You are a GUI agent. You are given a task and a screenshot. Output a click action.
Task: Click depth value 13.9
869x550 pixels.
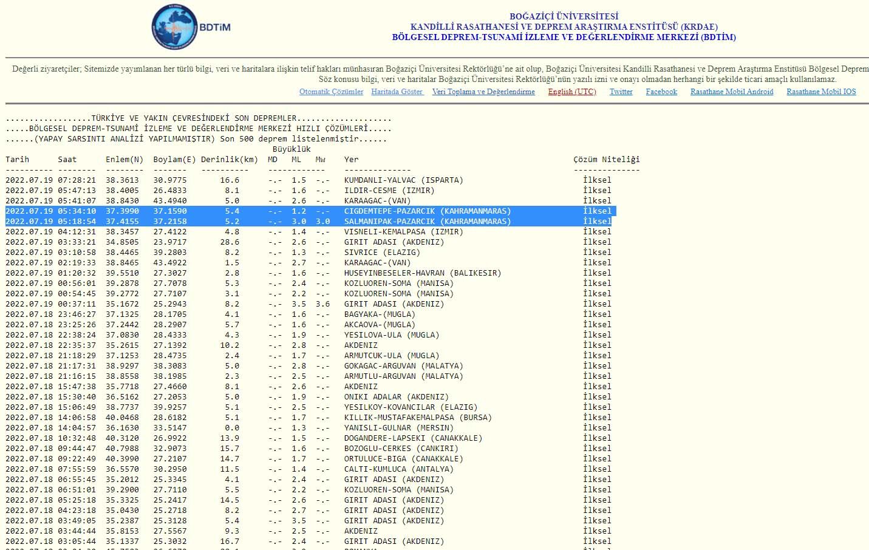click(230, 438)
